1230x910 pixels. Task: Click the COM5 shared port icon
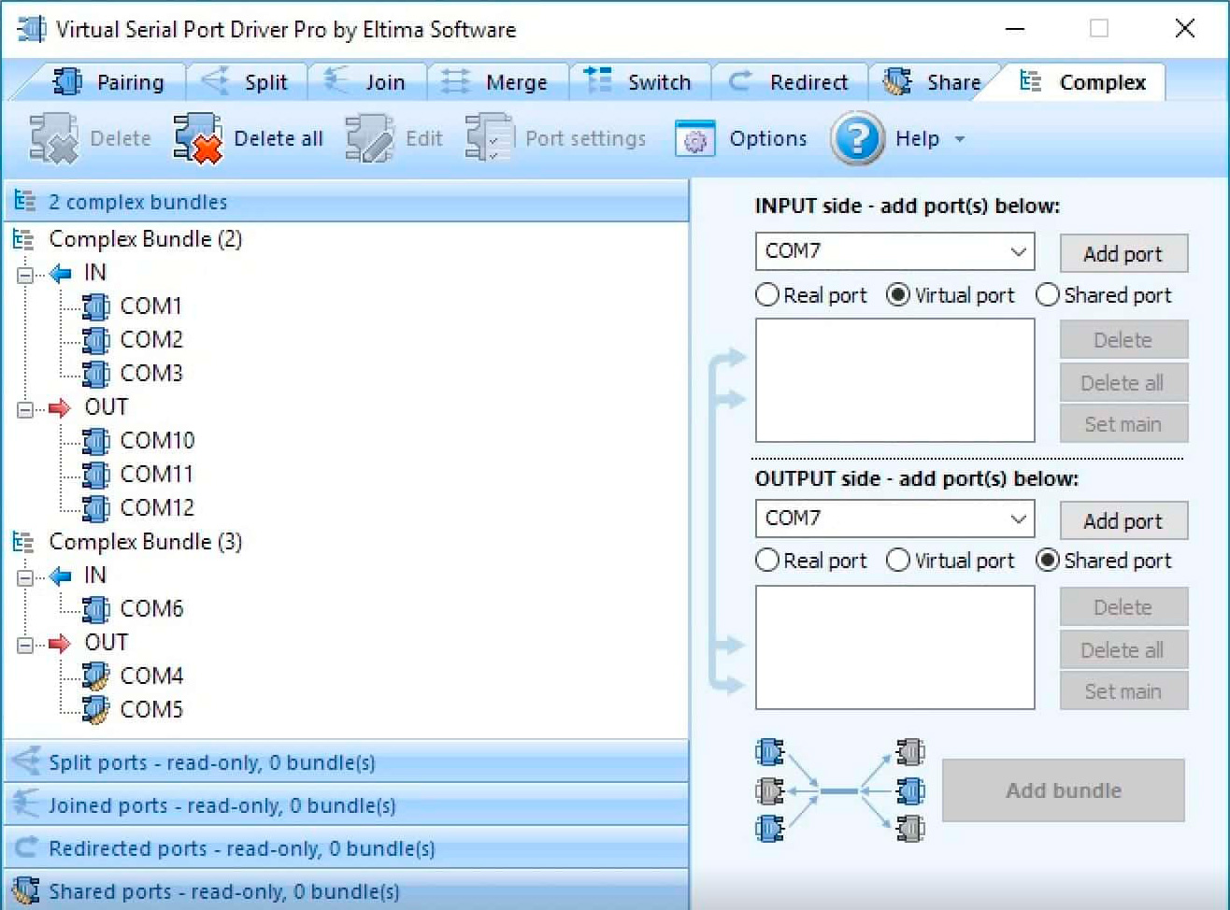click(95, 710)
